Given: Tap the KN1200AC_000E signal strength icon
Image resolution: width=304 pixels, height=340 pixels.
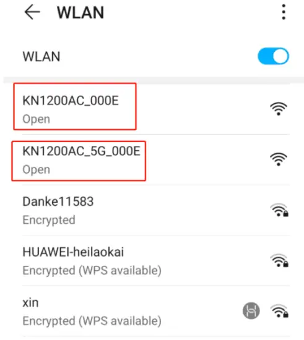Looking at the screenshot, I should pyautogui.click(x=279, y=109).
